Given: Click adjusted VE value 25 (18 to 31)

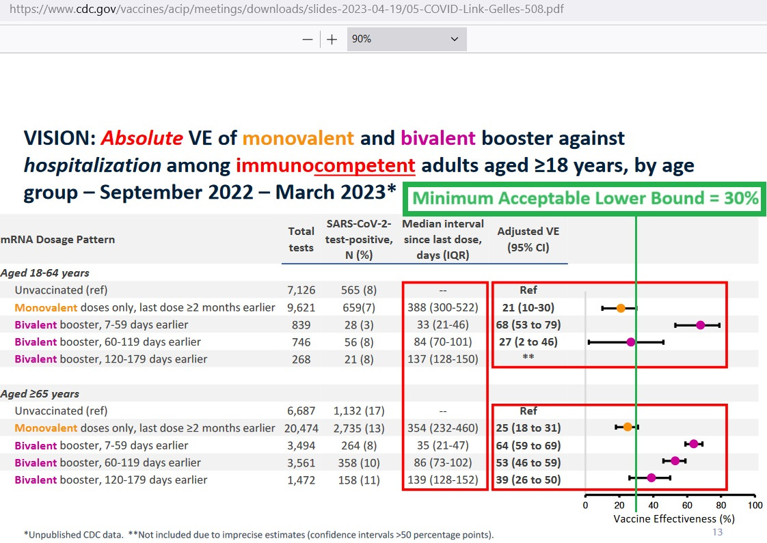Looking at the screenshot, I should pos(528,428).
